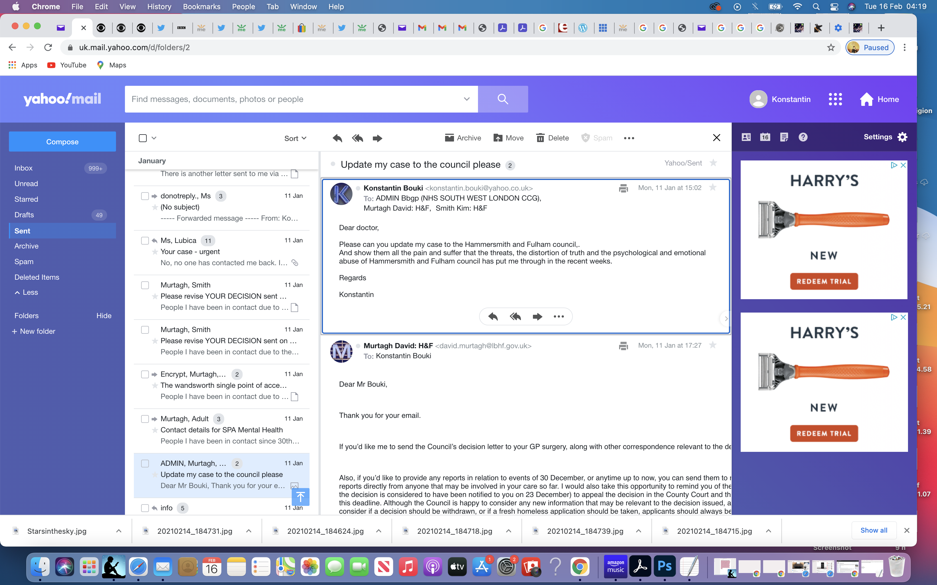Open the Notepad icon in right panel
This screenshot has height=585, width=937.
coord(784,137)
